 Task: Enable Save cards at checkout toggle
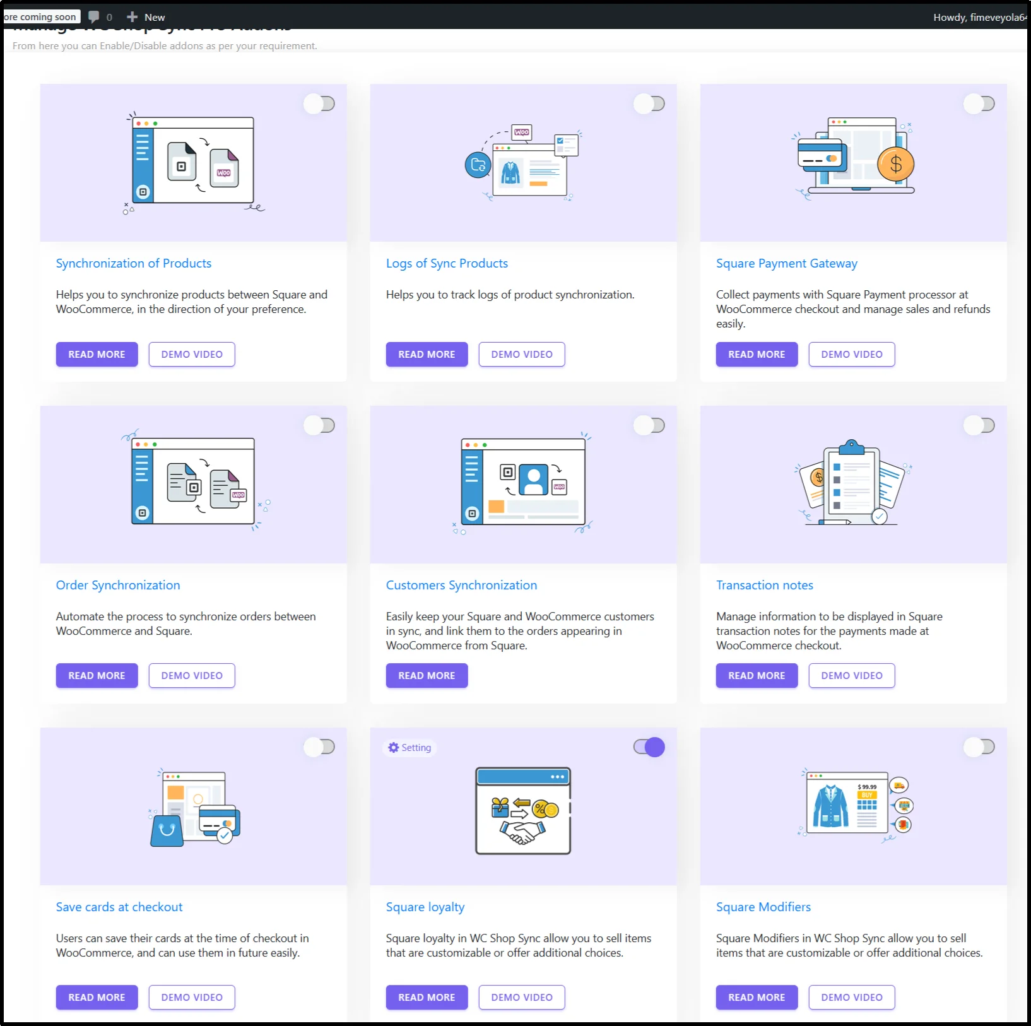click(x=319, y=747)
